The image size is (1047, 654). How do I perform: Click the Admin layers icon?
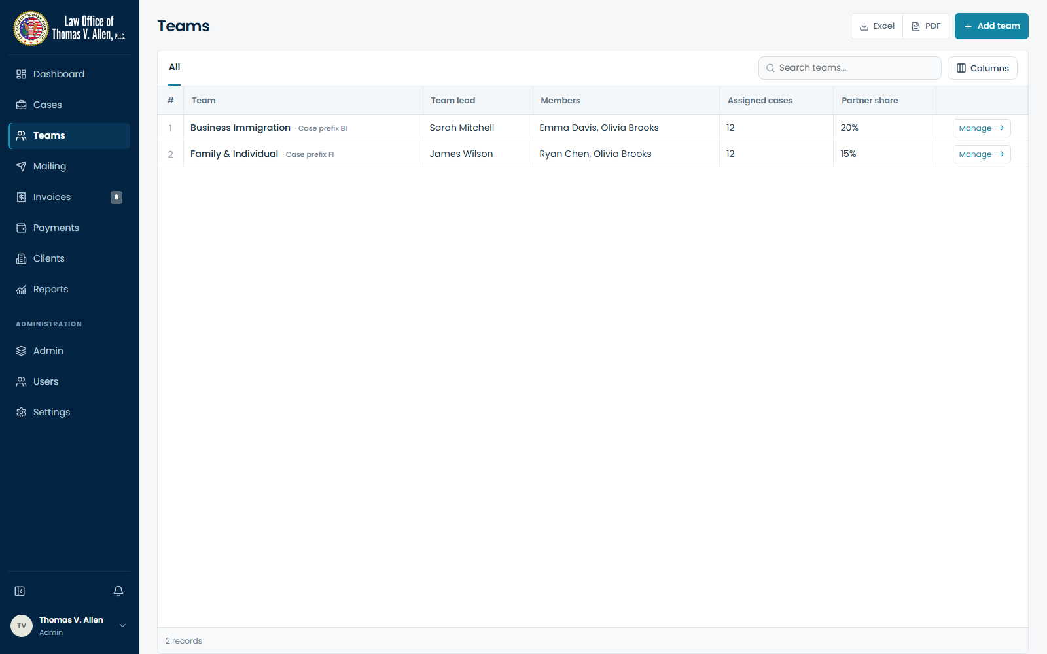(x=21, y=351)
